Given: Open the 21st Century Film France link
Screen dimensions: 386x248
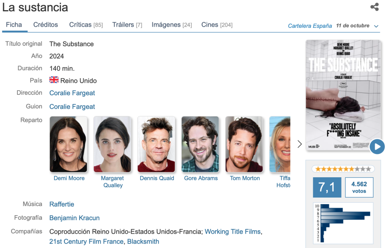Looking at the screenshot, I should 86,242.
